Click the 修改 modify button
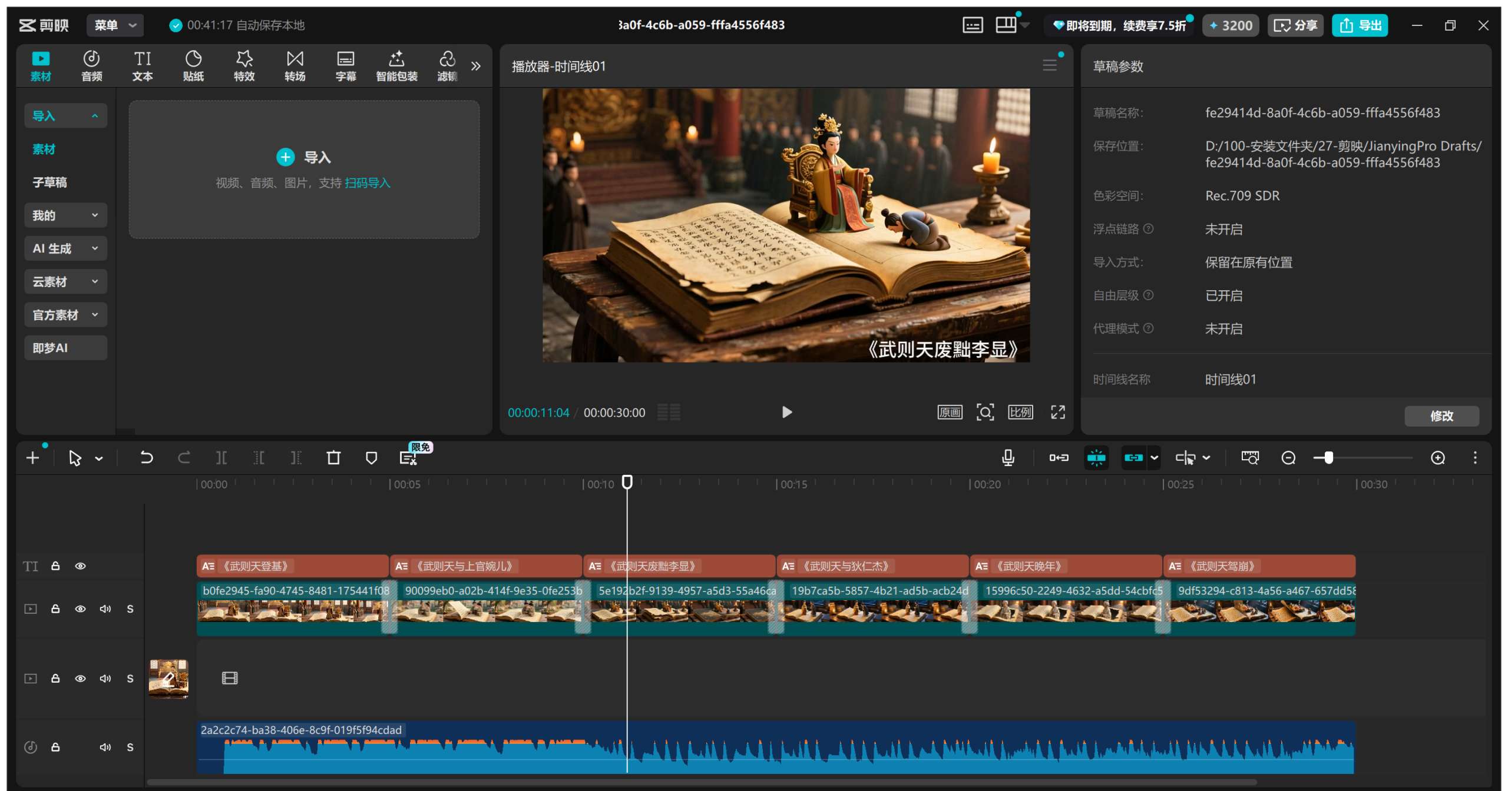Image resolution: width=1508 pixels, height=791 pixels. tap(1441, 416)
